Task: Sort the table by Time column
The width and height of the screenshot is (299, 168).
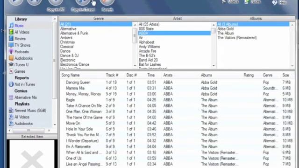Action: [x=151, y=75]
